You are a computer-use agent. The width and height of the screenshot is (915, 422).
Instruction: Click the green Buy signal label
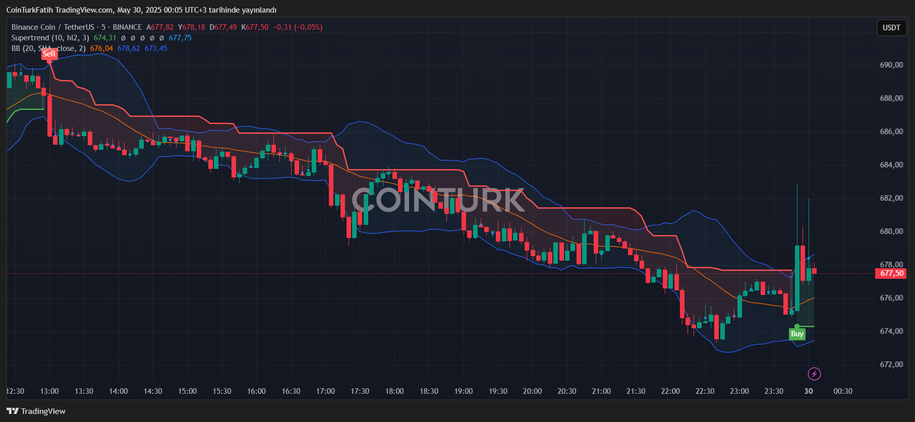pos(797,334)
